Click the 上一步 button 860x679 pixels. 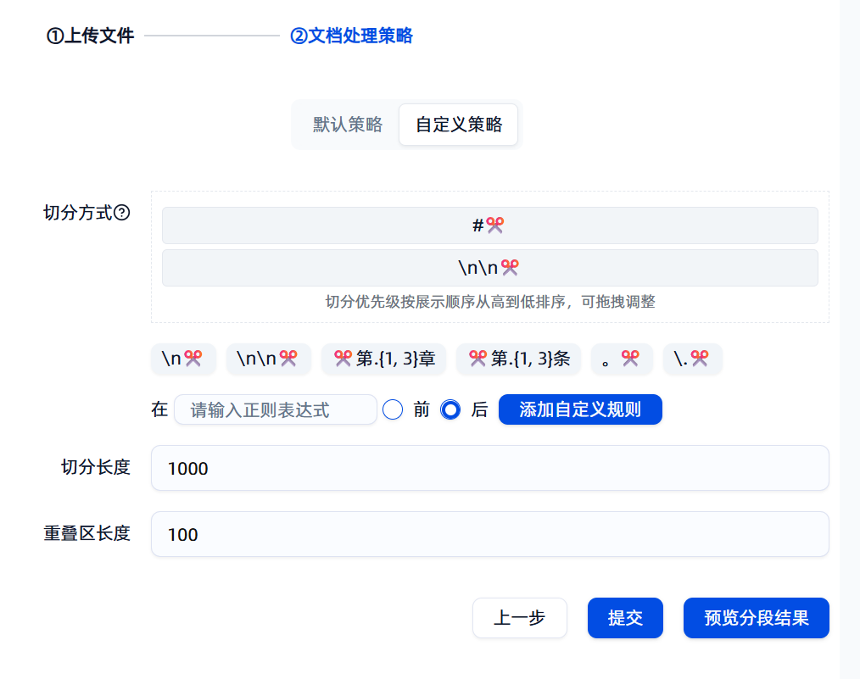click(x=519, y=617)
